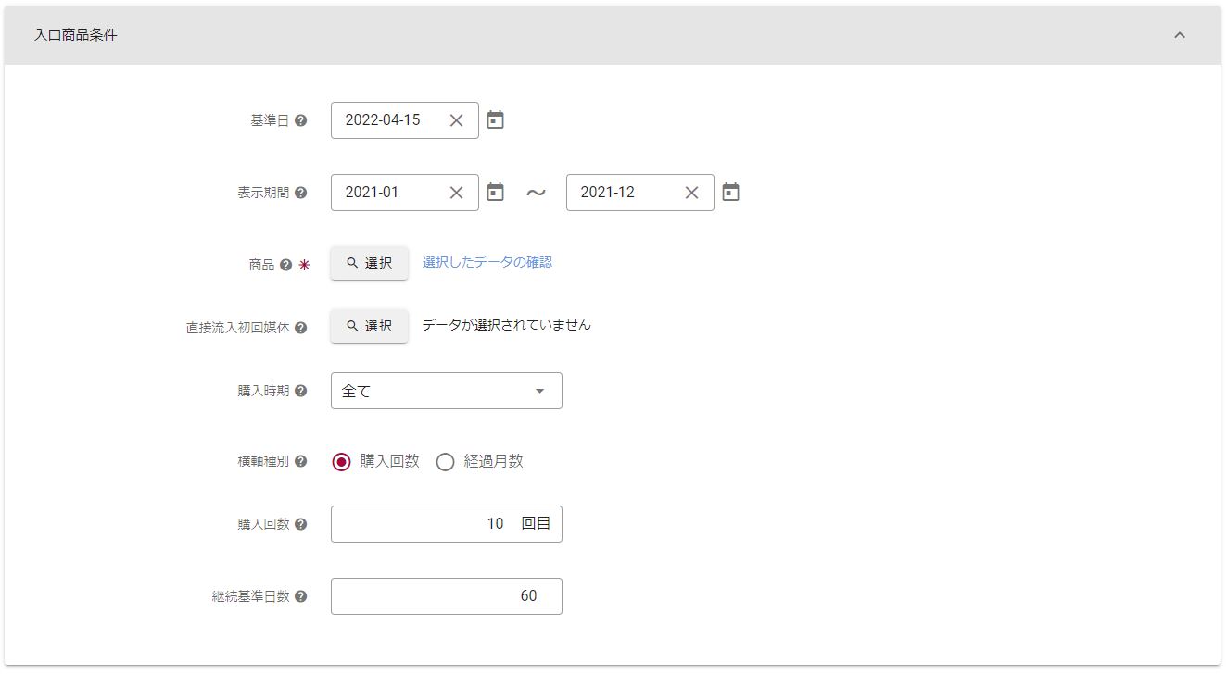Image resolution: width=1227 pixels, height=675 pixels.
Task: Open calendar picker for 基準日
Action: click(x=496, y=120)
